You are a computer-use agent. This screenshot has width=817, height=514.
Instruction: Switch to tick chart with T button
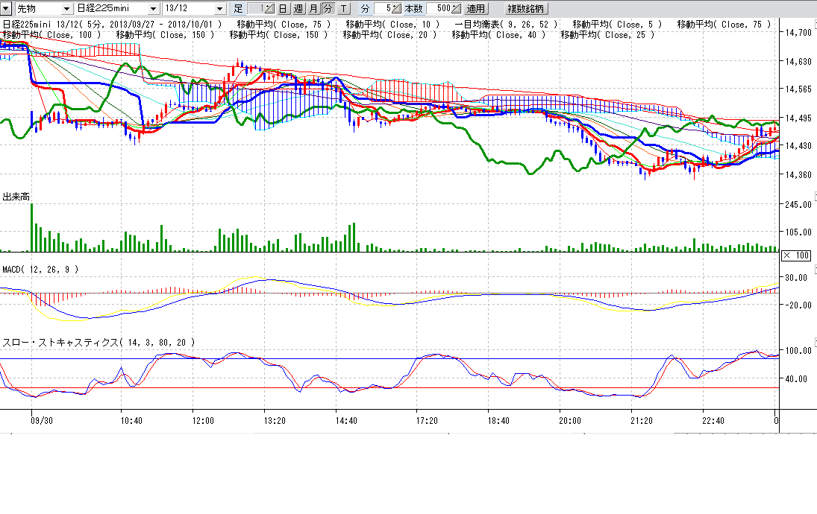click(x=342, y=9)
